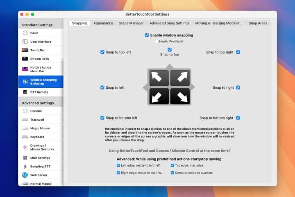Enable the Haptic Feedback checkbox
The image size is (295, 197).
point(157,41)
